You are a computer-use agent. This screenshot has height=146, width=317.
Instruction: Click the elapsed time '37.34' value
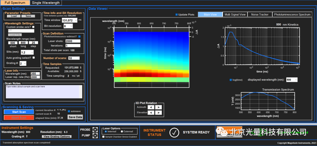60,118
